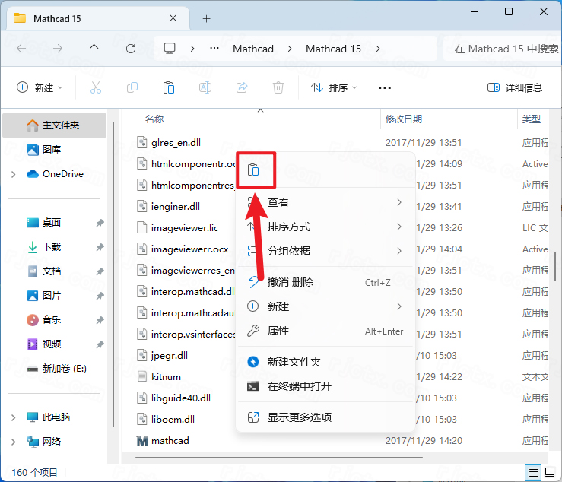The height and width of the screenshot is (482, 562).
Task: Click the paste icon in toolbar
Action: [169, 87]
